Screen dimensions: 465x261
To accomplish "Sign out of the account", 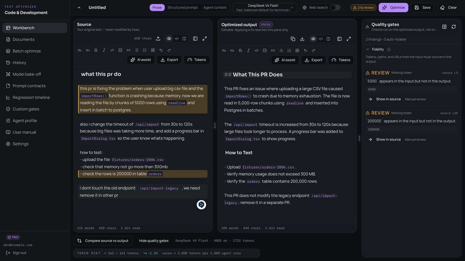I will 16,253.
